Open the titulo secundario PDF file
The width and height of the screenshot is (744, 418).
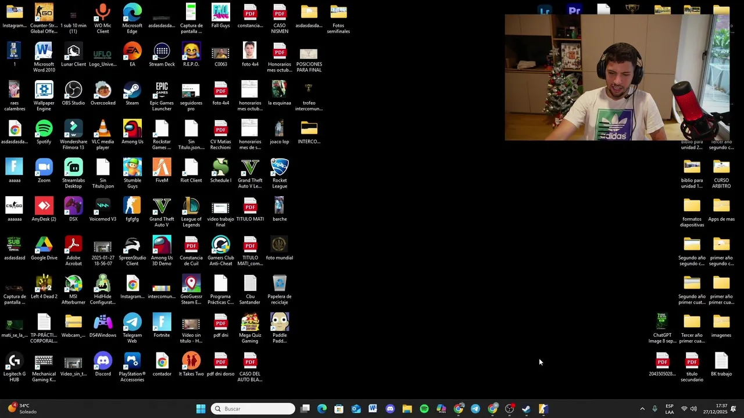click(x=692, y=367)
